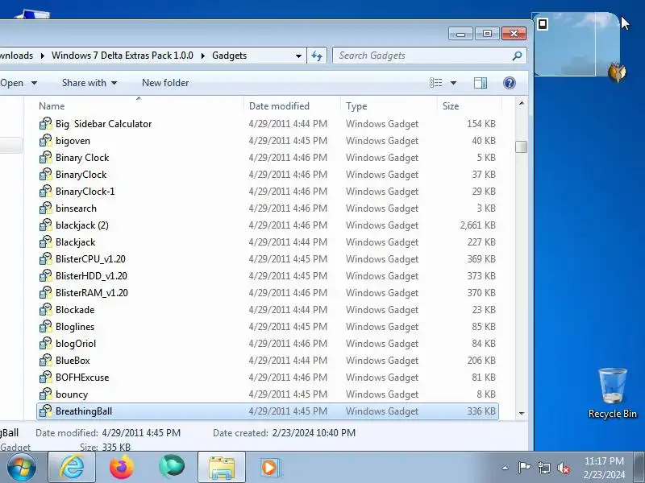Select the BlisterRAM_v1.20 file name
Image resolution: width=645 pixels, height=483 pixels.
tap(92, 293)
